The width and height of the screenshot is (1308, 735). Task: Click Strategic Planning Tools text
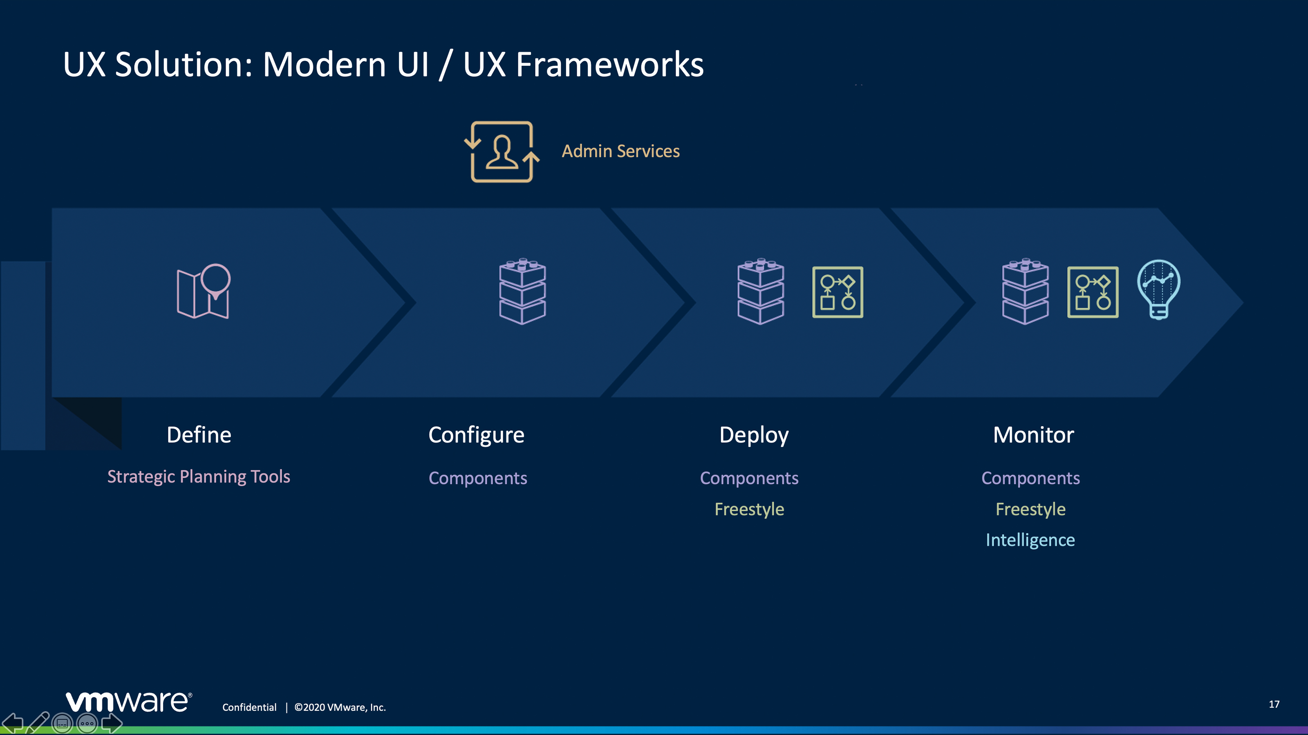click(x=199, y=477)
